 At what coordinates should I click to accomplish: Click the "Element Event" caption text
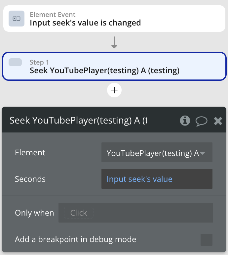click(53, 15)
